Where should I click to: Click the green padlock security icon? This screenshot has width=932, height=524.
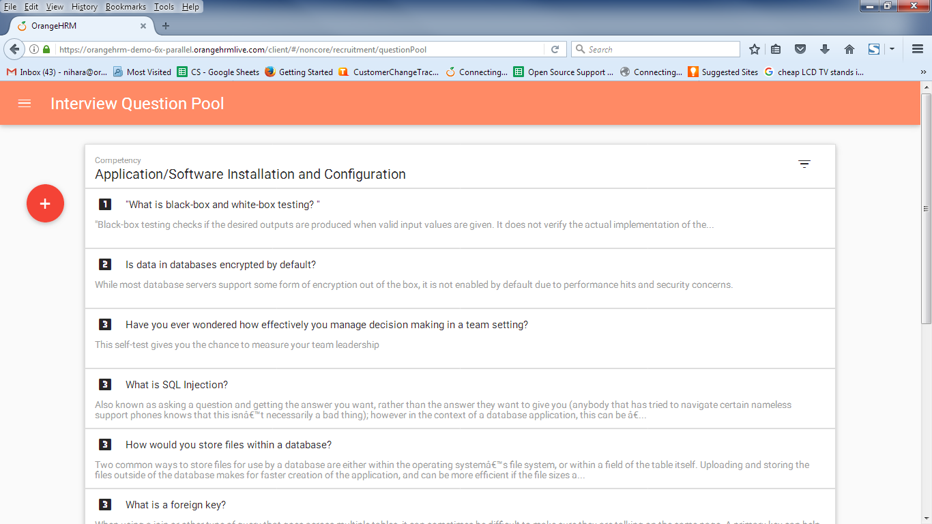[46, 49]
